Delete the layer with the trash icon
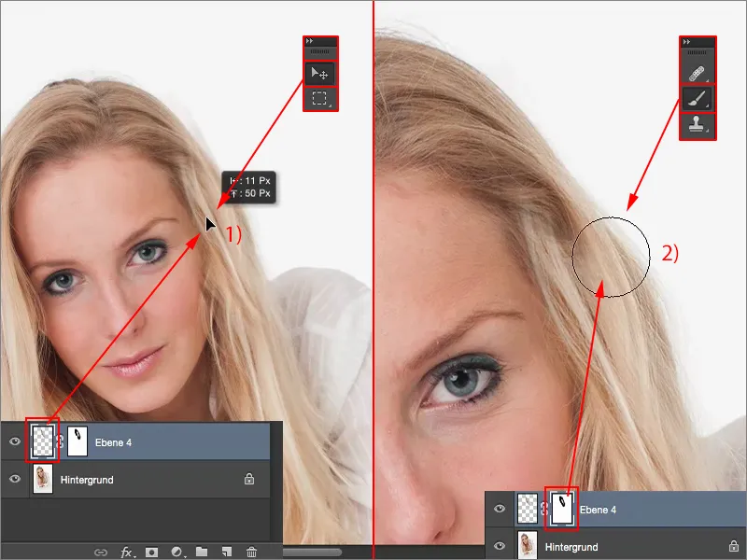 tap(251, 552)
